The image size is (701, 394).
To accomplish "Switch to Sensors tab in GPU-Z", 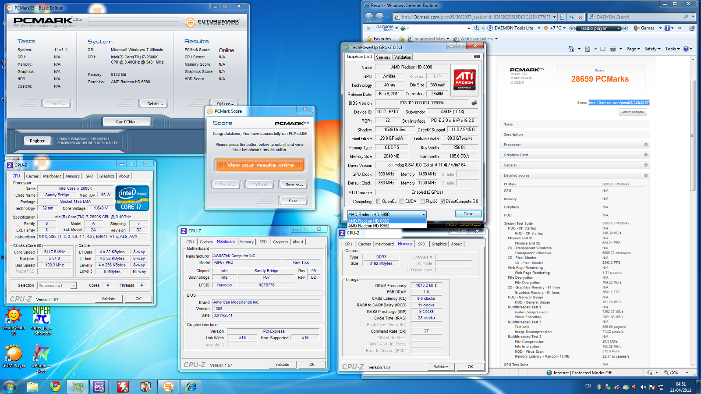I will click(x=383, y=57).
